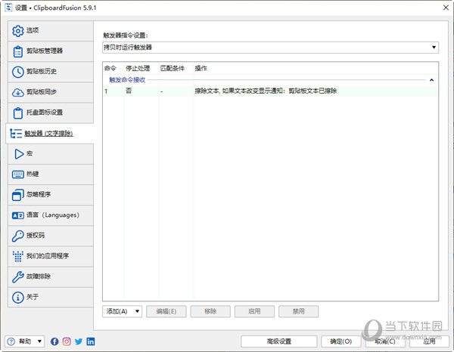Click the 编辑(E) button

(166, 311)
